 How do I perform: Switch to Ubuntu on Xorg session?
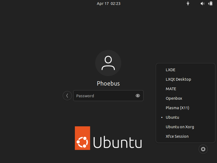coord(186,127)
